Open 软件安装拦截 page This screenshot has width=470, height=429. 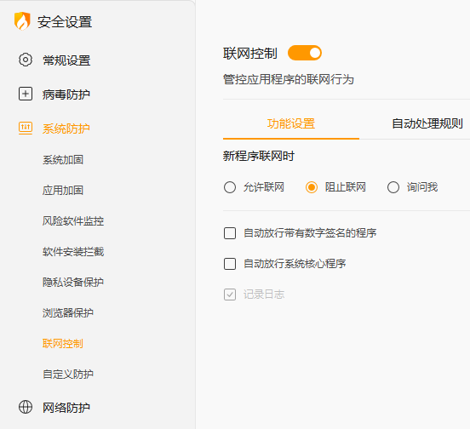click(x=73, y=252)
